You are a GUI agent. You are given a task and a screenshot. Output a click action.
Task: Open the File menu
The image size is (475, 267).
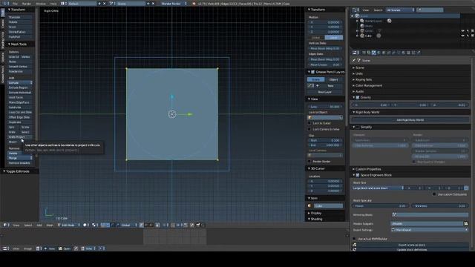click(x=15, y=4)
